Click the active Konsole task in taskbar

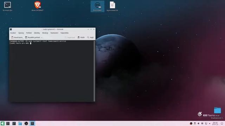pos(32,124)
